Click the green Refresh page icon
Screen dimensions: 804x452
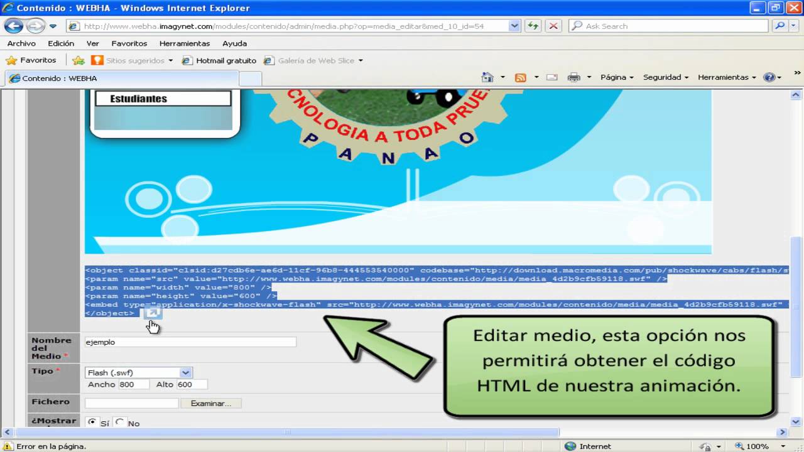[x=533, y=26]
